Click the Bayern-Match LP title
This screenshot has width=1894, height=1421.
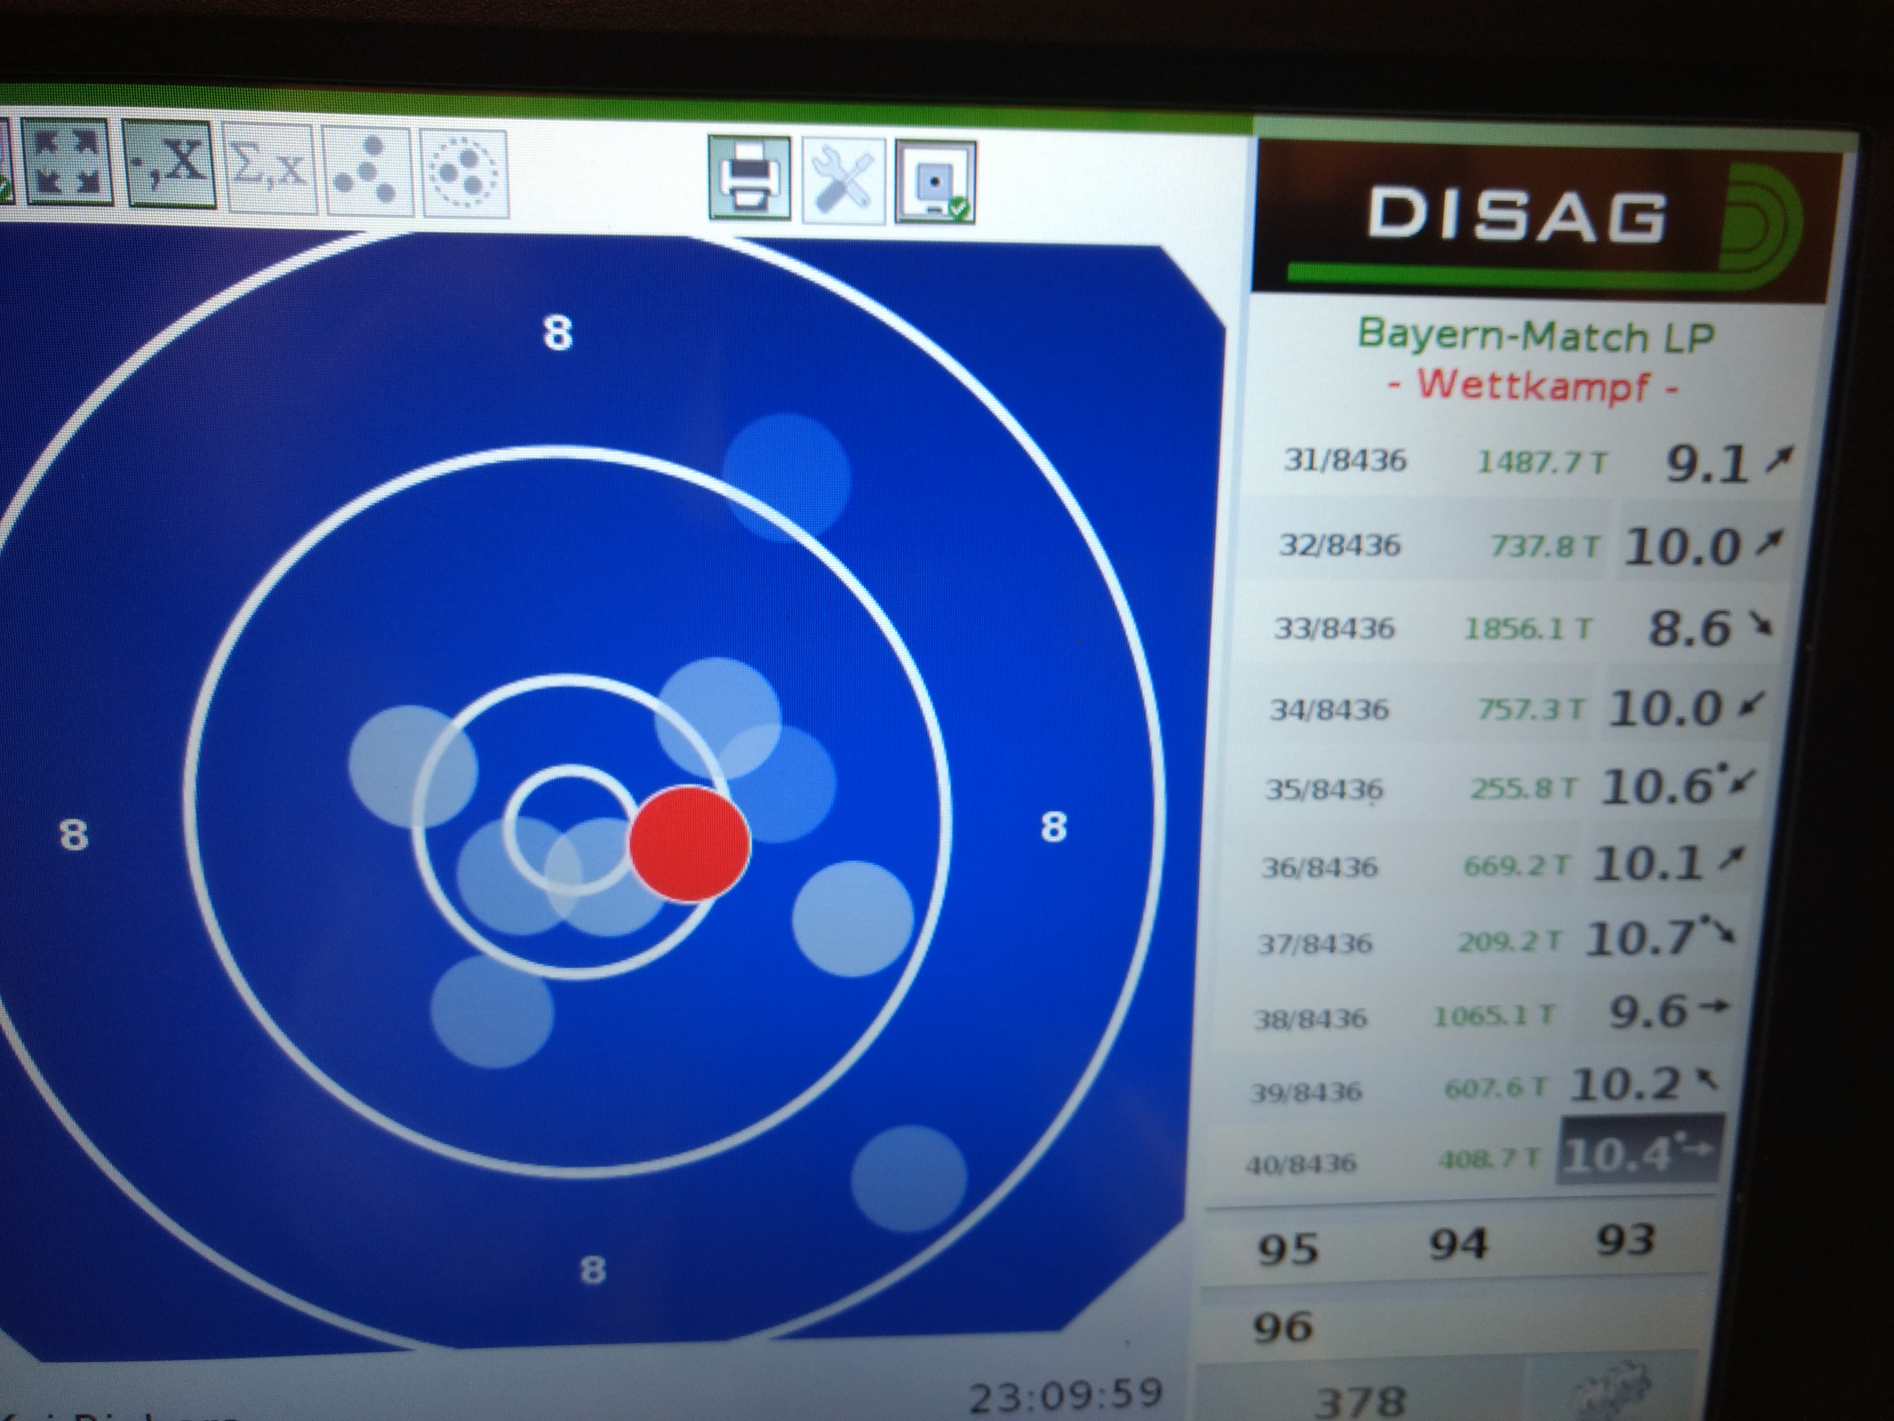(1536, 335)
